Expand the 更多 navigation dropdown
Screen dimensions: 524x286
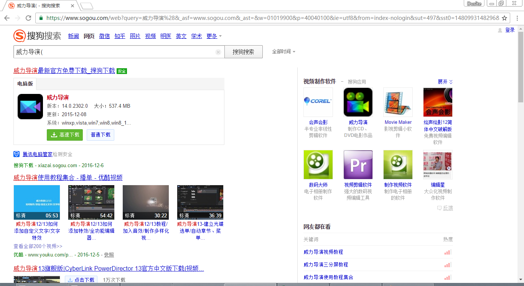tap(214, 36)
